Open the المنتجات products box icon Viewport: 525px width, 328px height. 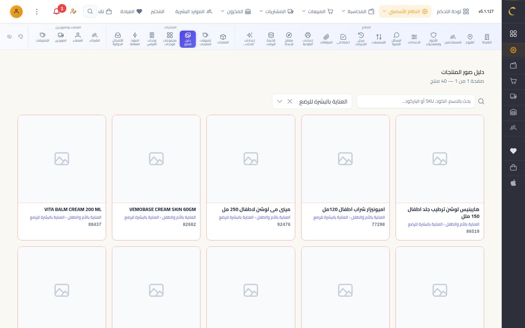pyautogui.click(x=223, y=39)
